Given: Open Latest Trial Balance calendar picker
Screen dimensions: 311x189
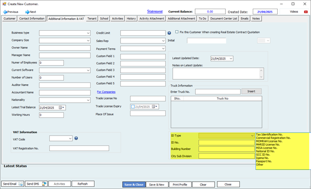Looking at the screenshot, I should 61,107.
